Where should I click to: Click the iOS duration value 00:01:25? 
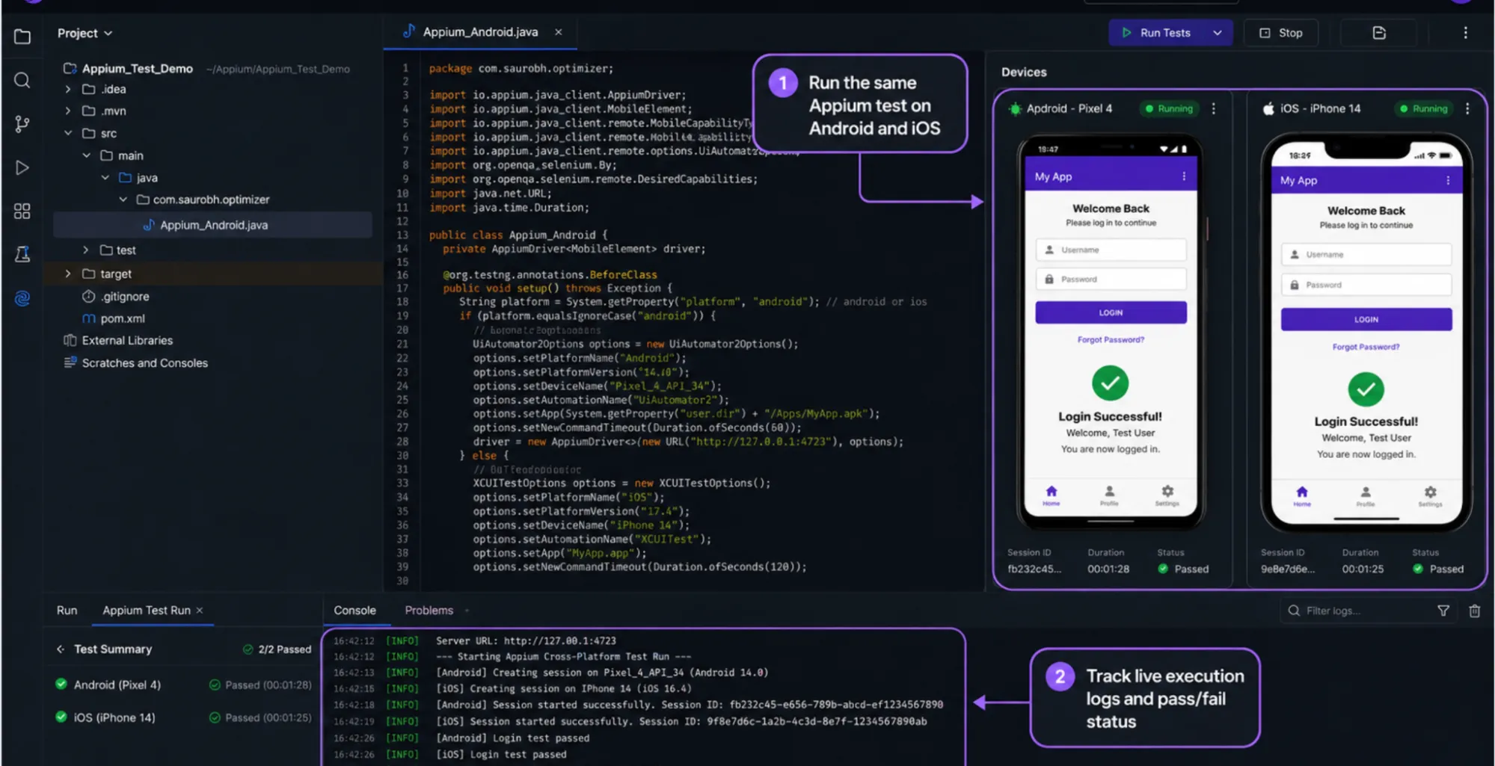(1363, 569)
